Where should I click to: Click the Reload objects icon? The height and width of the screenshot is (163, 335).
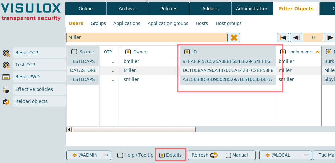(x=6, y=102)
